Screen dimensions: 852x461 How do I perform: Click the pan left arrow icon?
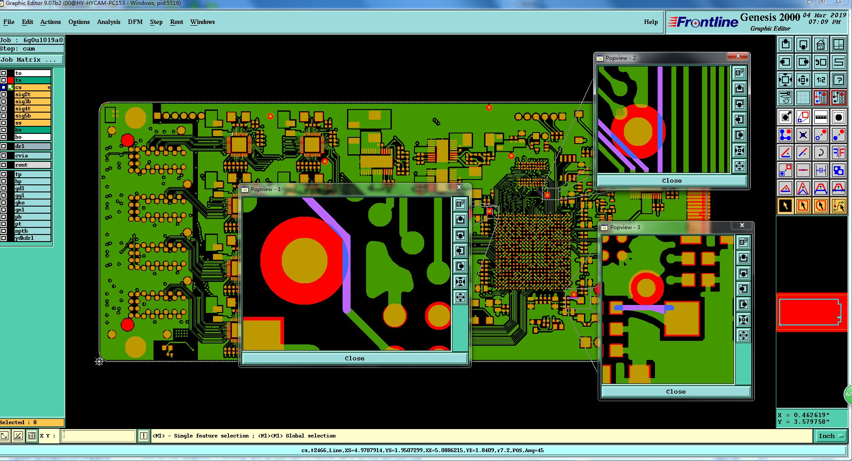click(785, 62)
